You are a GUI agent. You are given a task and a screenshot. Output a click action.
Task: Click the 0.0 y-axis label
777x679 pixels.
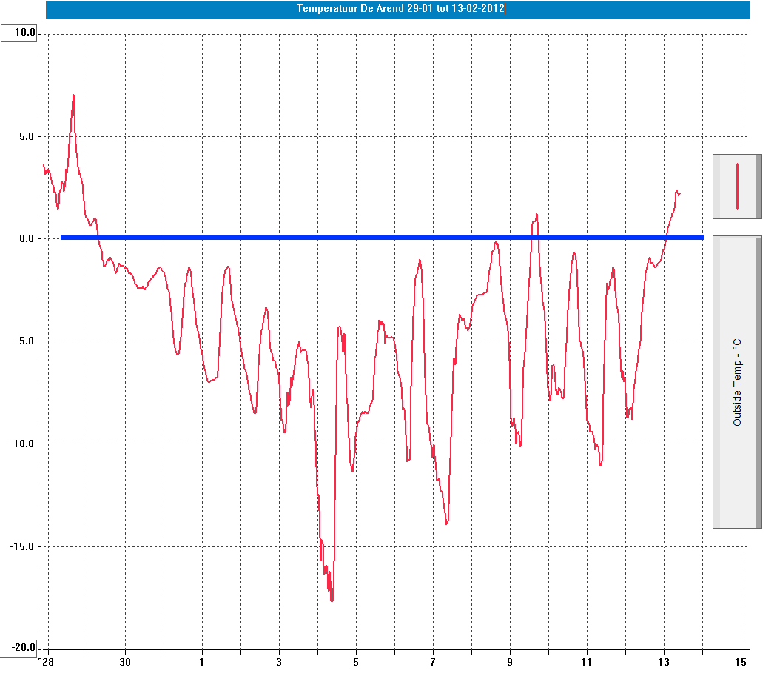[26, 238]
